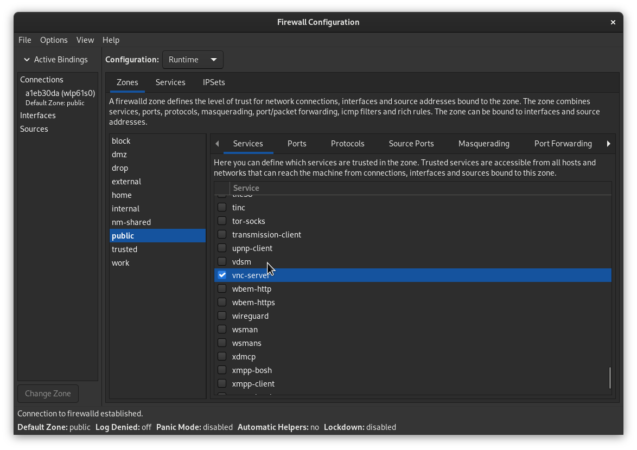
Task: Open the Configuration Runtime dropdown
Action: pos(193,60)
